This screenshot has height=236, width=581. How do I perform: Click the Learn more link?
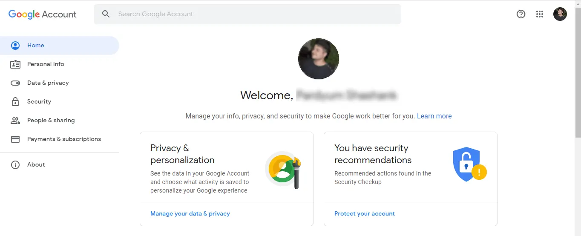click(434, 116)
